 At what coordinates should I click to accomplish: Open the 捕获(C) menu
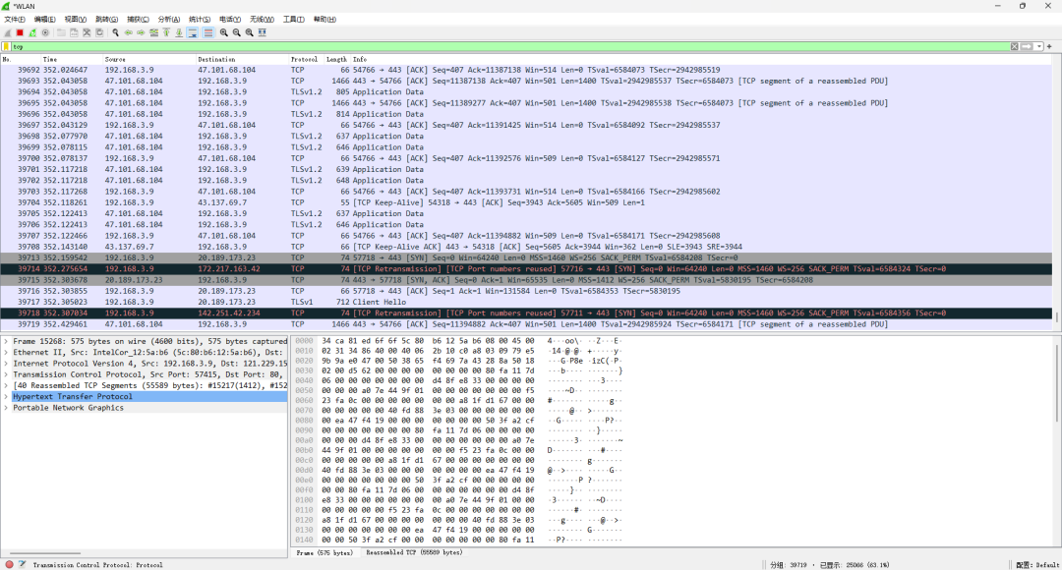tap(138, 19)
